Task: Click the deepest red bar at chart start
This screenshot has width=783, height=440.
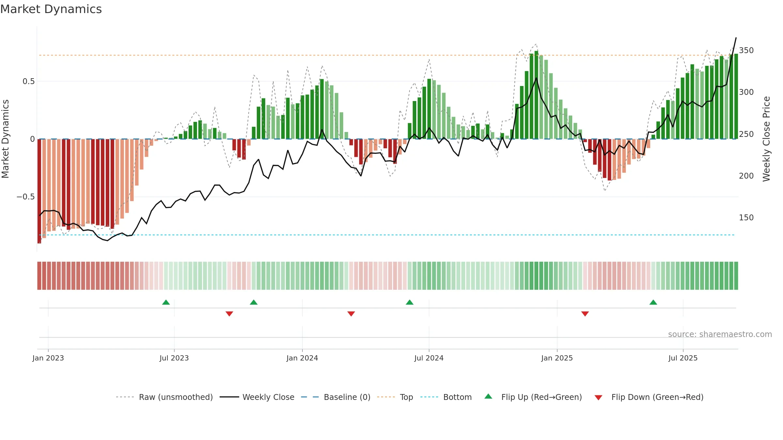Action: click(39, 191)
